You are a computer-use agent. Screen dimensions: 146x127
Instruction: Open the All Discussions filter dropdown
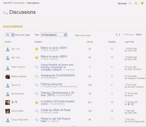pyautogui.click(x=54, y=35)
